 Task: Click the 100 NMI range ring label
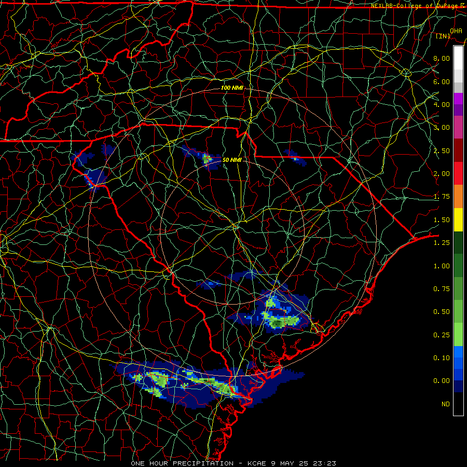(x=232, y=88)
